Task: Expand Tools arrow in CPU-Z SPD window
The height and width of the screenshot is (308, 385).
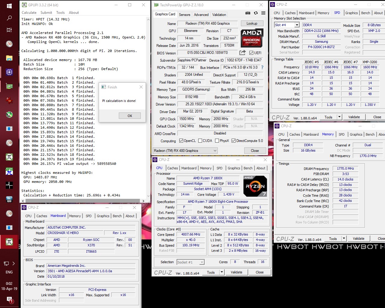Action: [x=339, y=117]
